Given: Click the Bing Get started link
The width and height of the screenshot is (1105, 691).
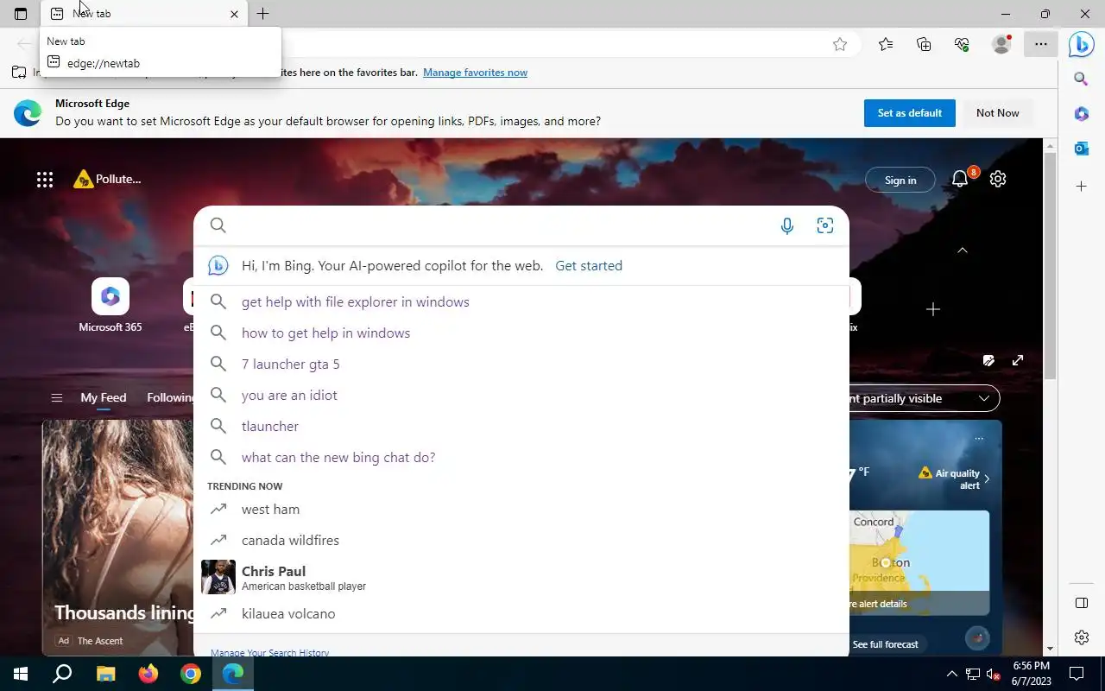Looking at the screenshot, I should (589, 265).
